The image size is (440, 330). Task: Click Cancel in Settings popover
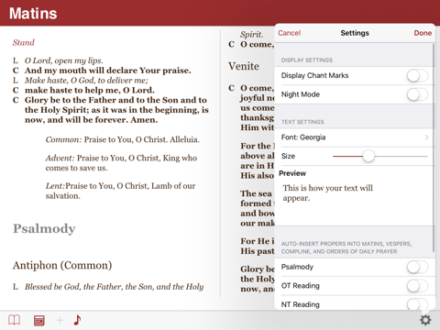click(289, 33)
